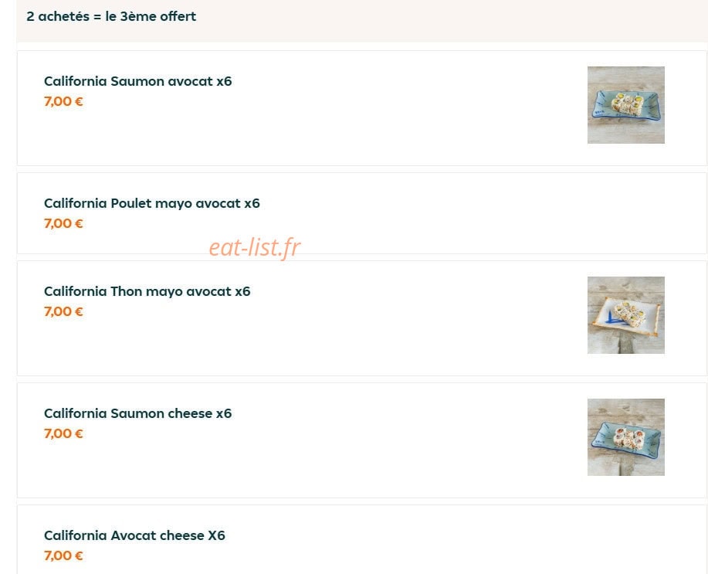This screenshot has height=574, width=708.
Task: Open the California Saumon cheese item card
Action: pyautogui.click(x=362, y=440)
